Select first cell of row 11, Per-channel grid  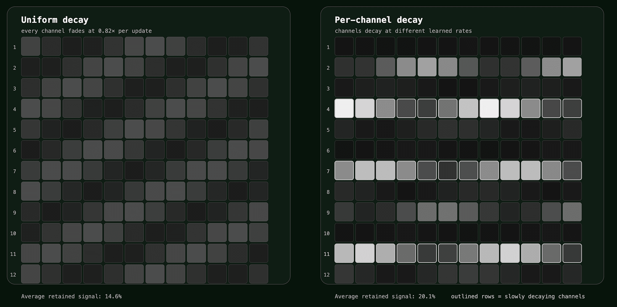click(344, 253)
